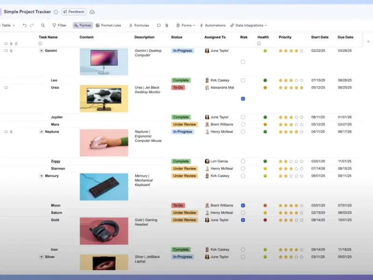This screenshot has width=373, height=280.
Task: Click the Feedback button
Action: (74, 12)
